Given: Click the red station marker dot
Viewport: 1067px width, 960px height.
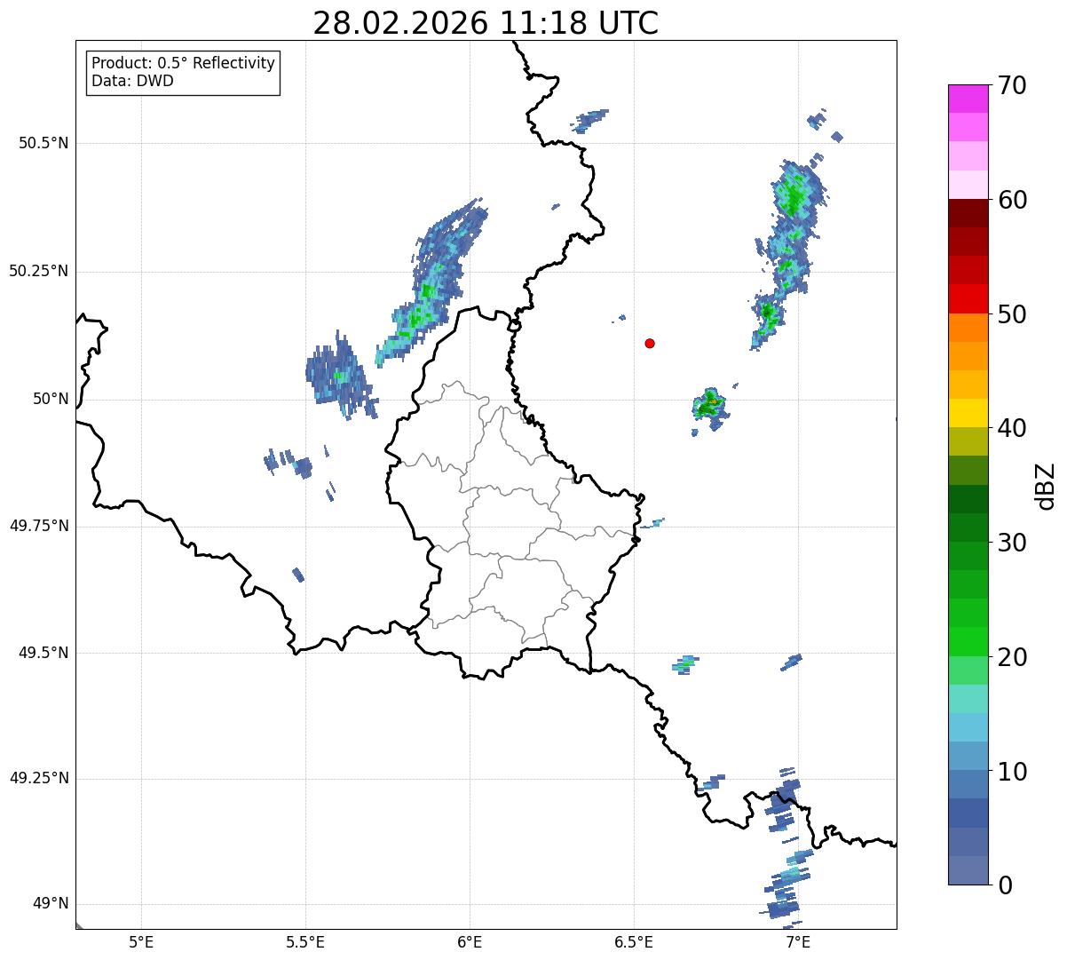Looking at the screenshot, I should click(650, 343).
